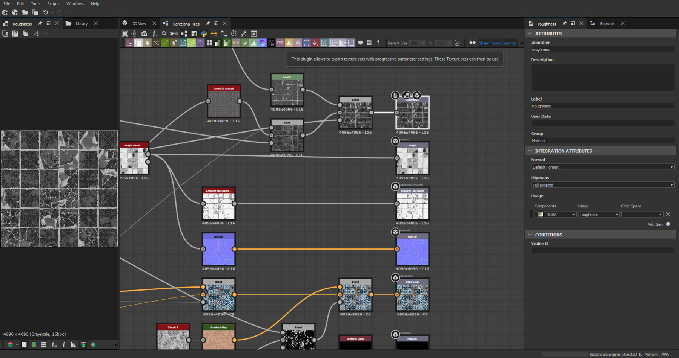Click the Sbsar Frame Exporter button
The height and width of the screenshot is (358, 679).
tap(497, 43)
